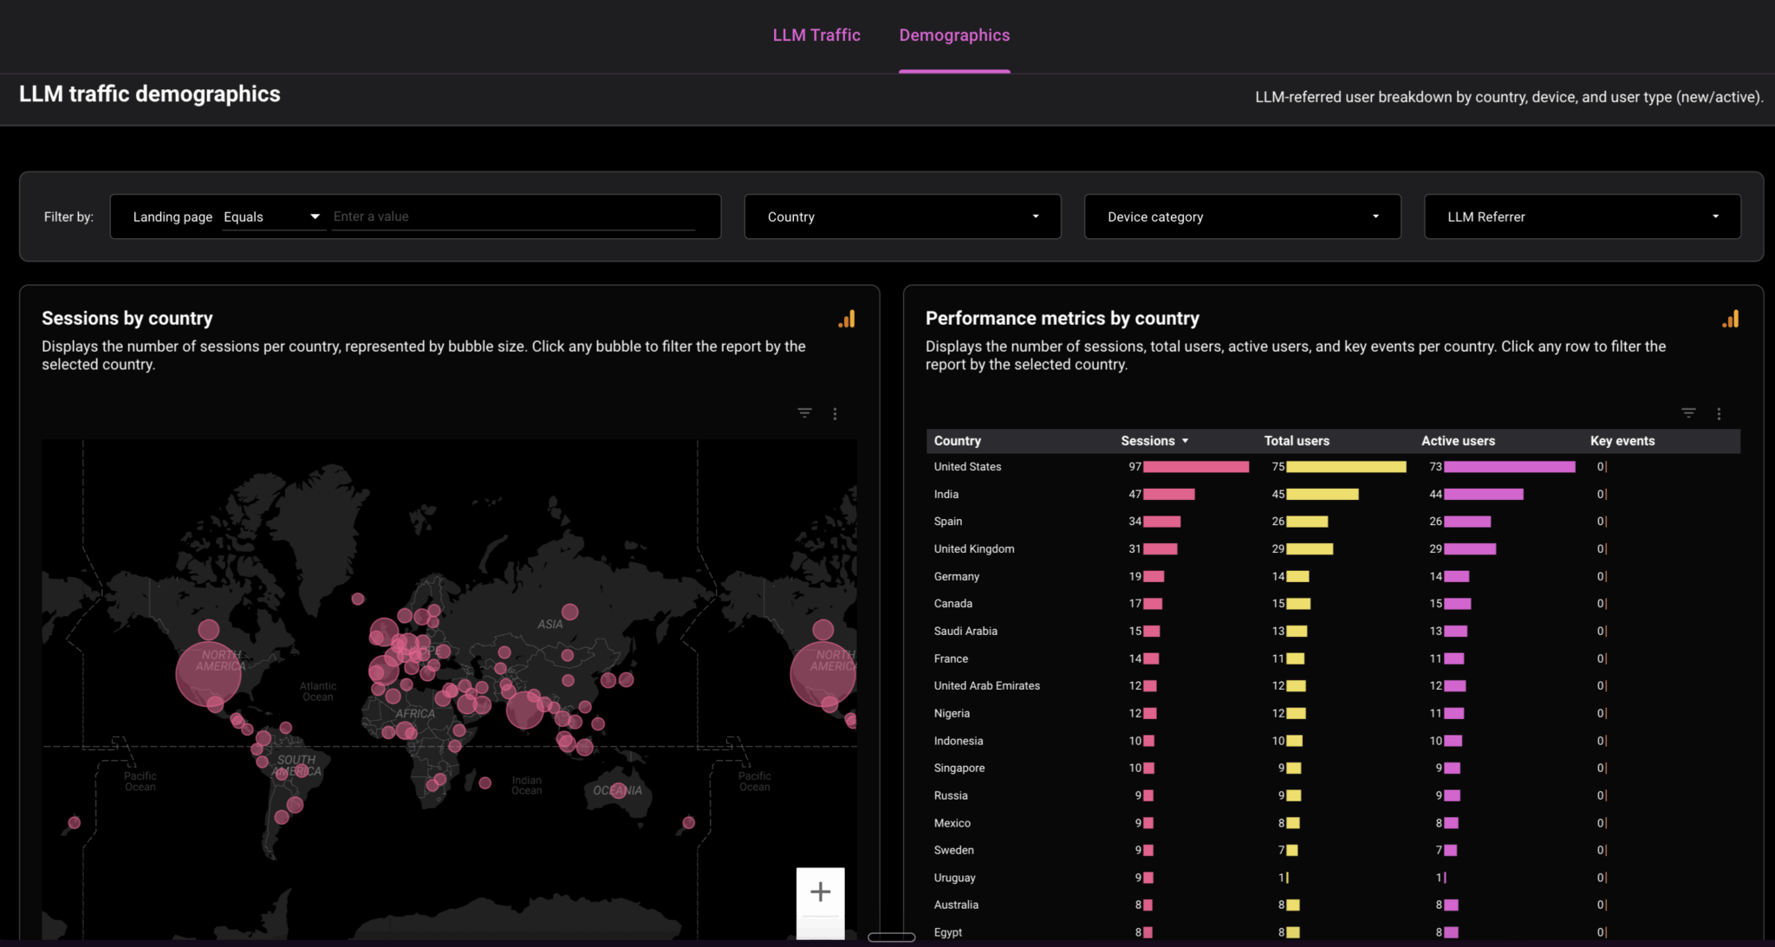Click the horizontal scrollbar below the map

click(x=891, y=937)
